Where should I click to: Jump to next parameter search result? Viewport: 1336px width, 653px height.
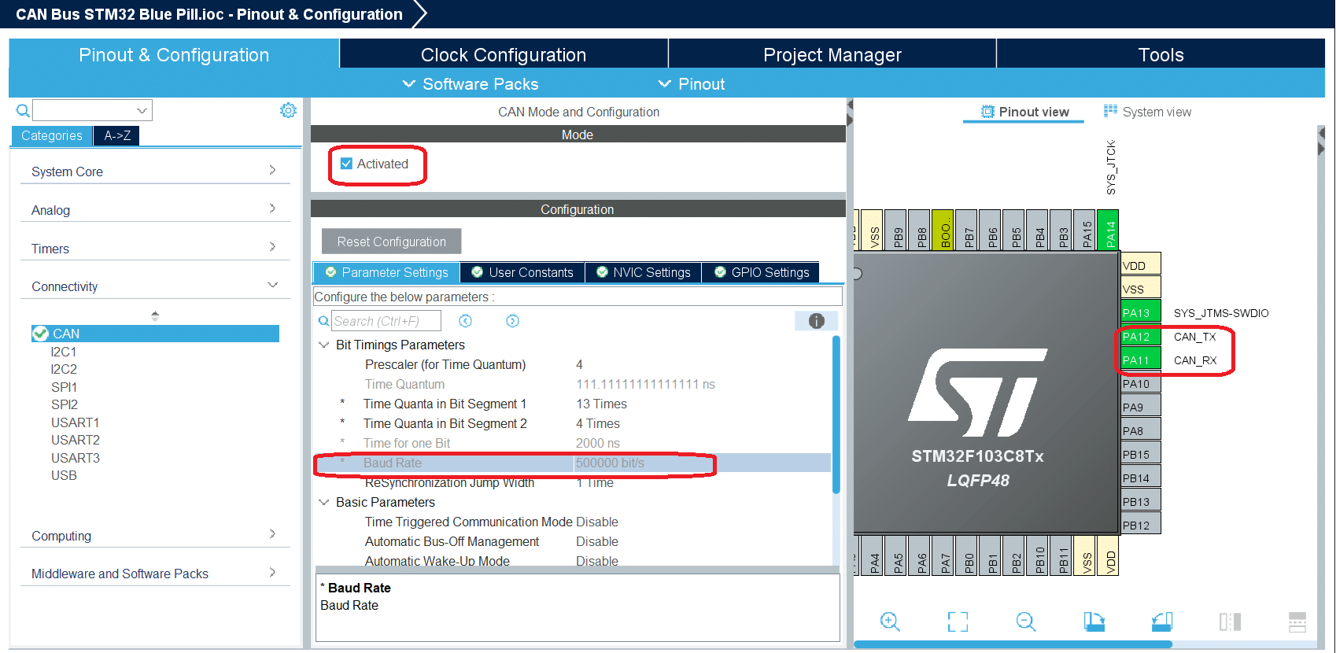coord(512,321)
